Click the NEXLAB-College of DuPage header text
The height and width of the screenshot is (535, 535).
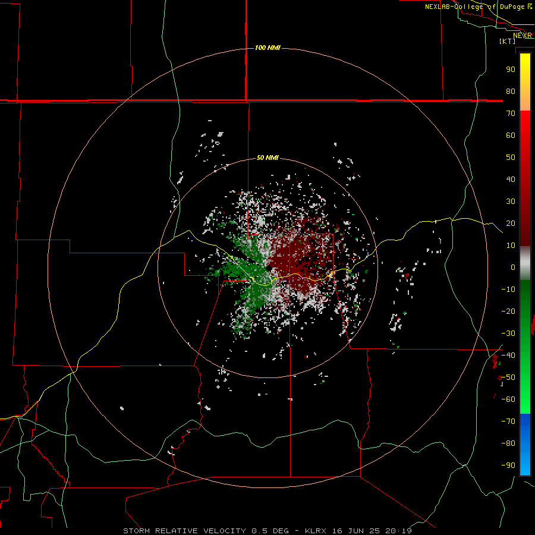tap(474, 7)
